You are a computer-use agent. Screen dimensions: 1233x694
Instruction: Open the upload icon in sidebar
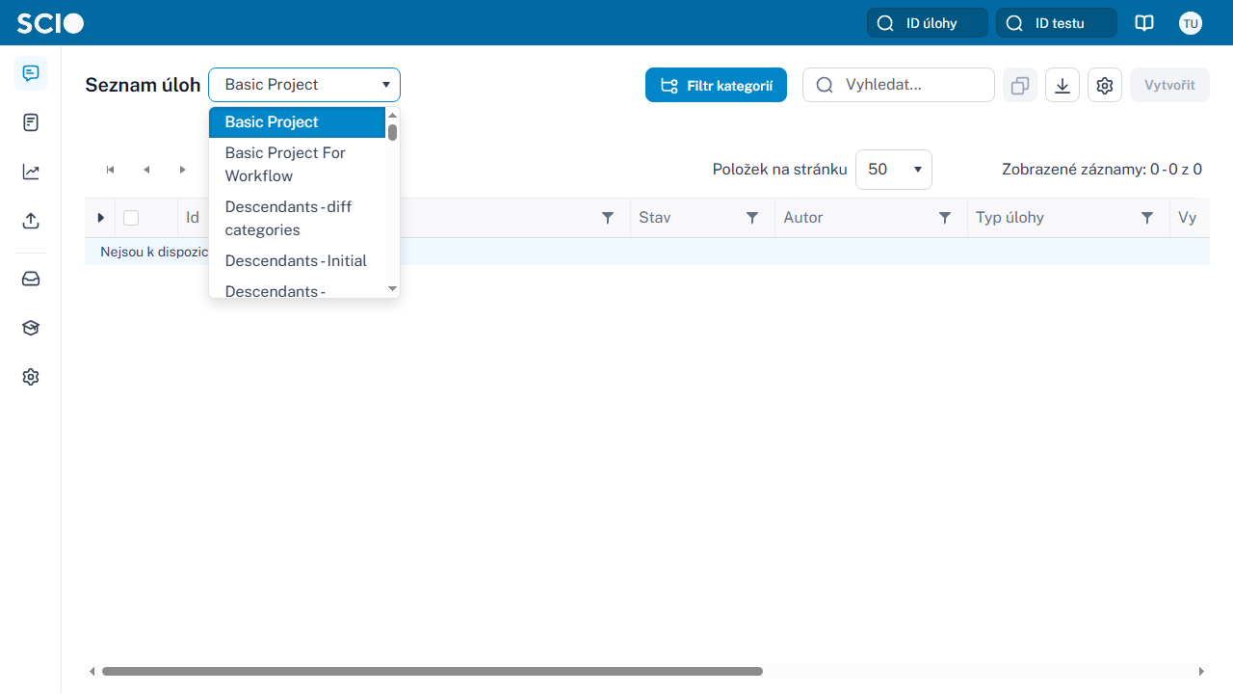pos(31,221)
